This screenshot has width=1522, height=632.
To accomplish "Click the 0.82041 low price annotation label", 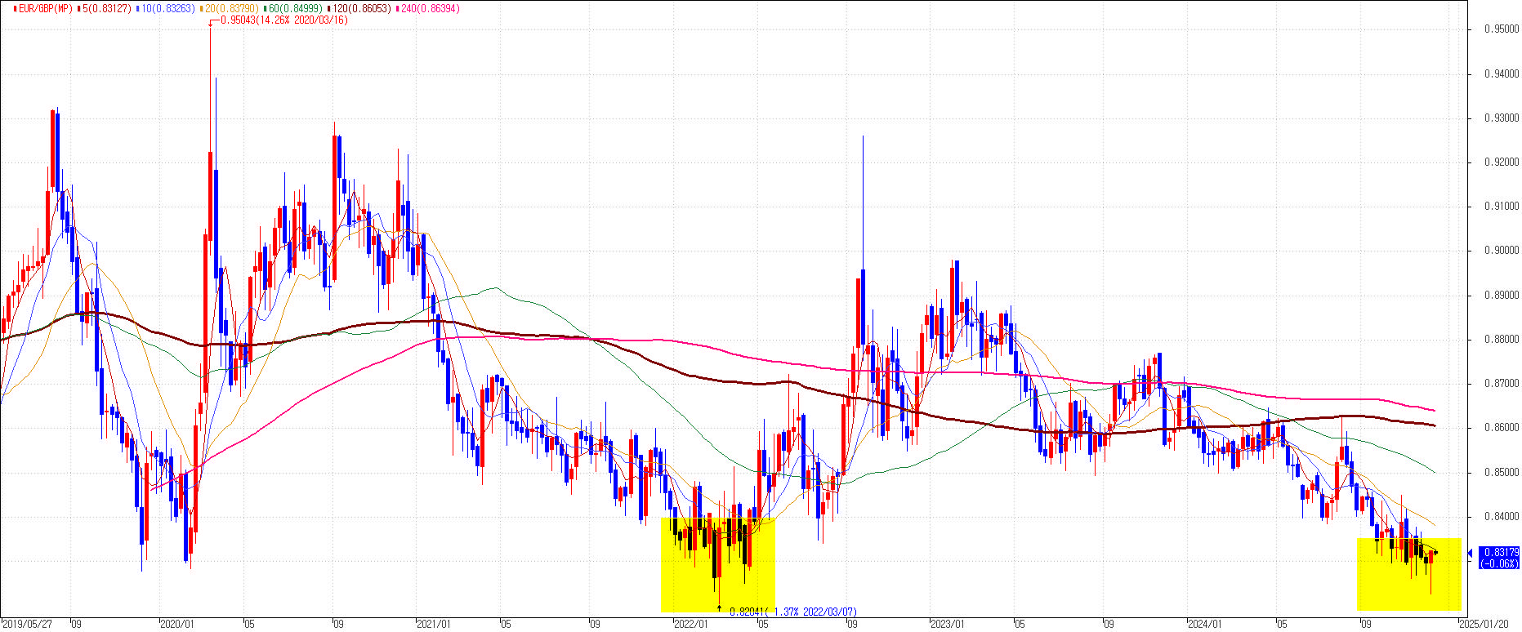I will pos(792,612).
